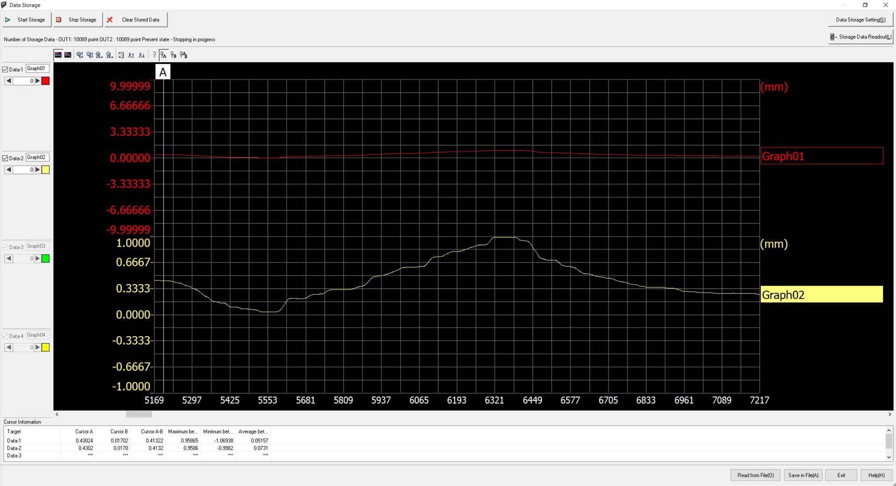Click the vertical zoom-out magnifier icon
Viewport: 896px width, 486px height.
coord(90,55)
